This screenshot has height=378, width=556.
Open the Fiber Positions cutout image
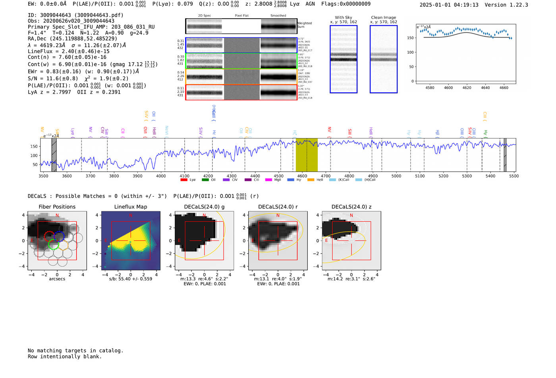pyautogui.click(x=57, y=240)
